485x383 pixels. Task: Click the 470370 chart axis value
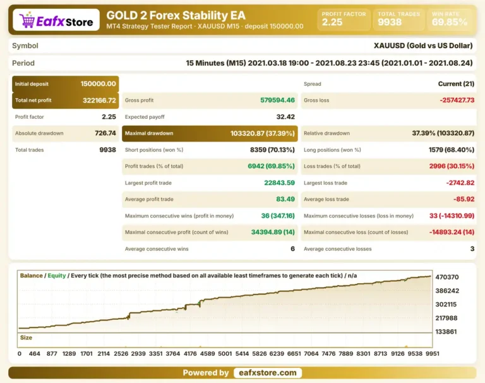pos(447,277)
